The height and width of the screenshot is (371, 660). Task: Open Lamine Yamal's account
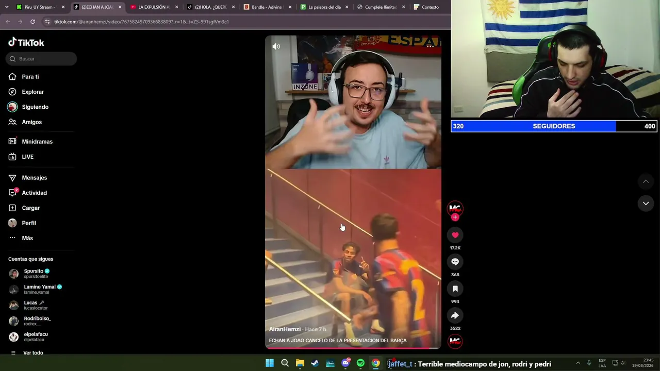coord(36,290)
